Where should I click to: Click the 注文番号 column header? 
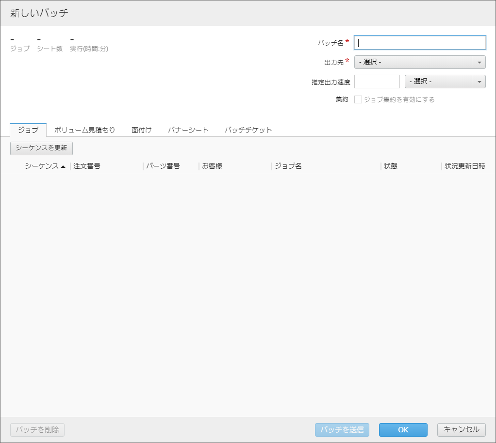tap(87, 166)
